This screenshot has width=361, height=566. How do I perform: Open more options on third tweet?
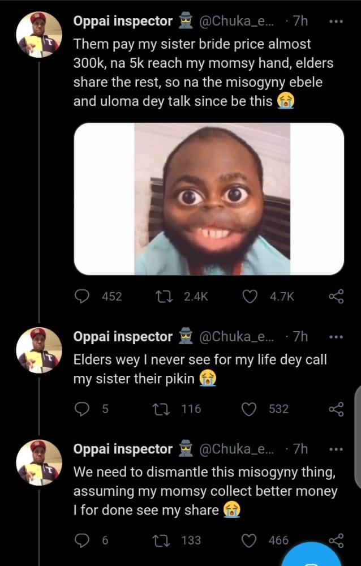[337, 449]
